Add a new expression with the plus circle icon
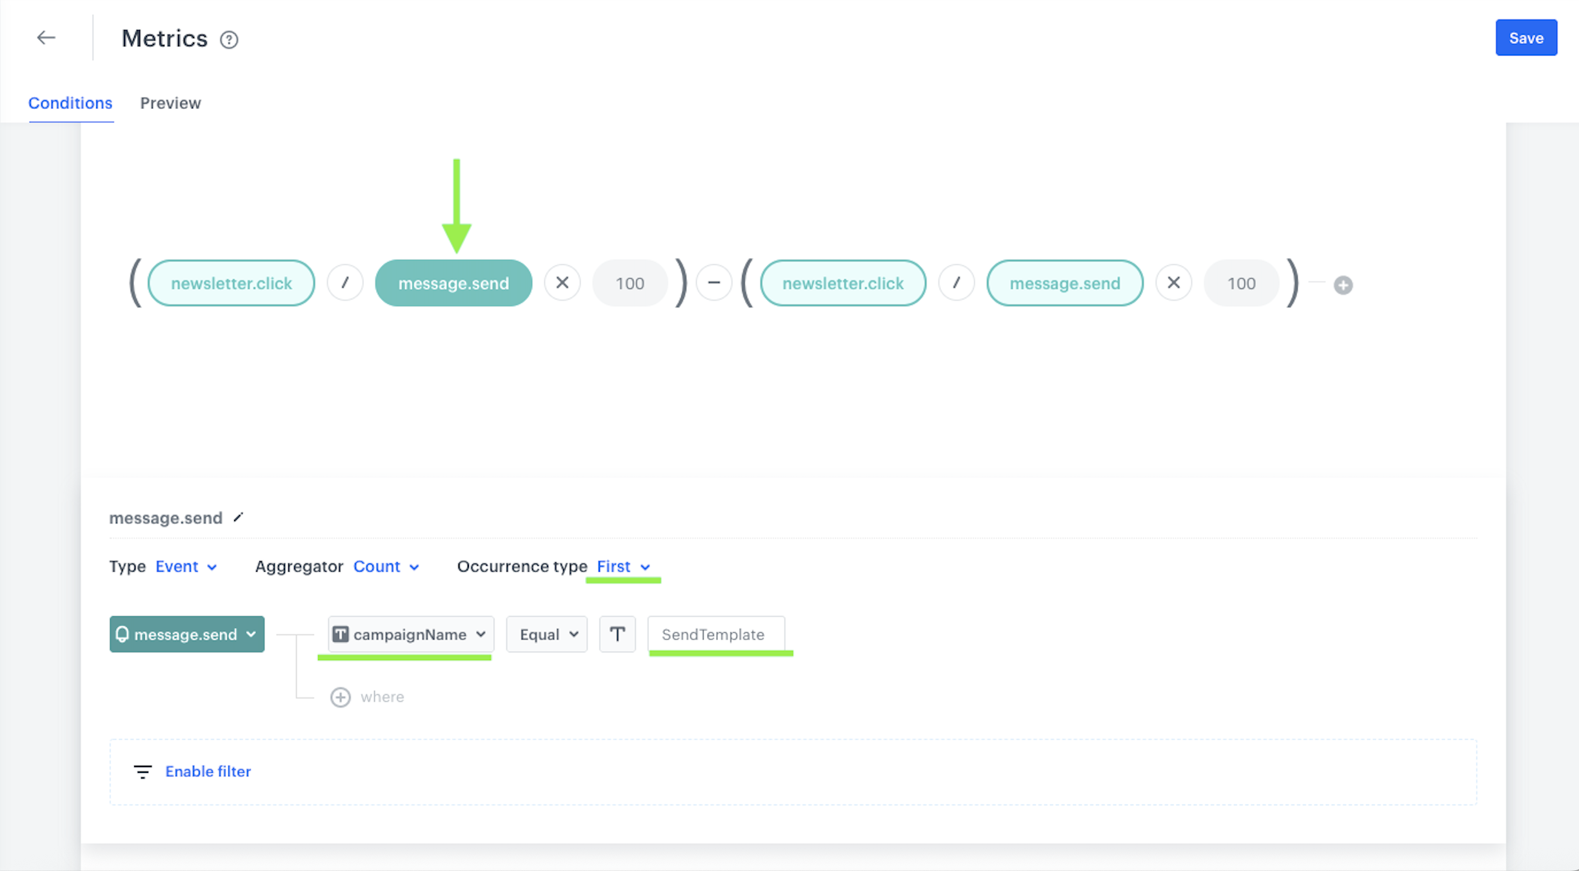Viewport: 1579px width, 871px height. click(1342, 285)
